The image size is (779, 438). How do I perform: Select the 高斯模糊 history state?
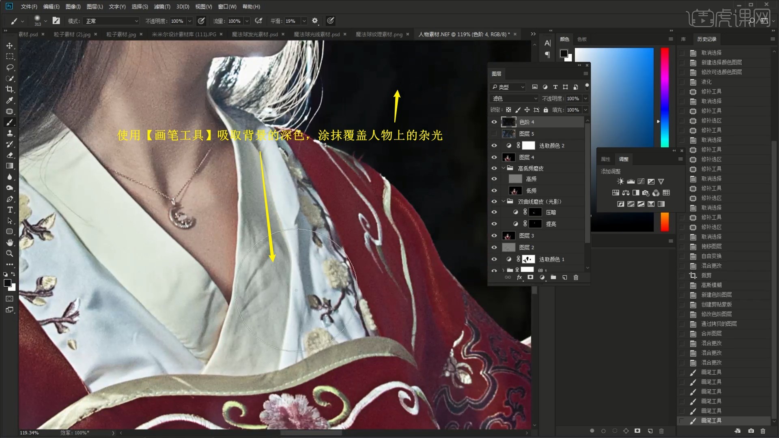[x=711, y=285]
